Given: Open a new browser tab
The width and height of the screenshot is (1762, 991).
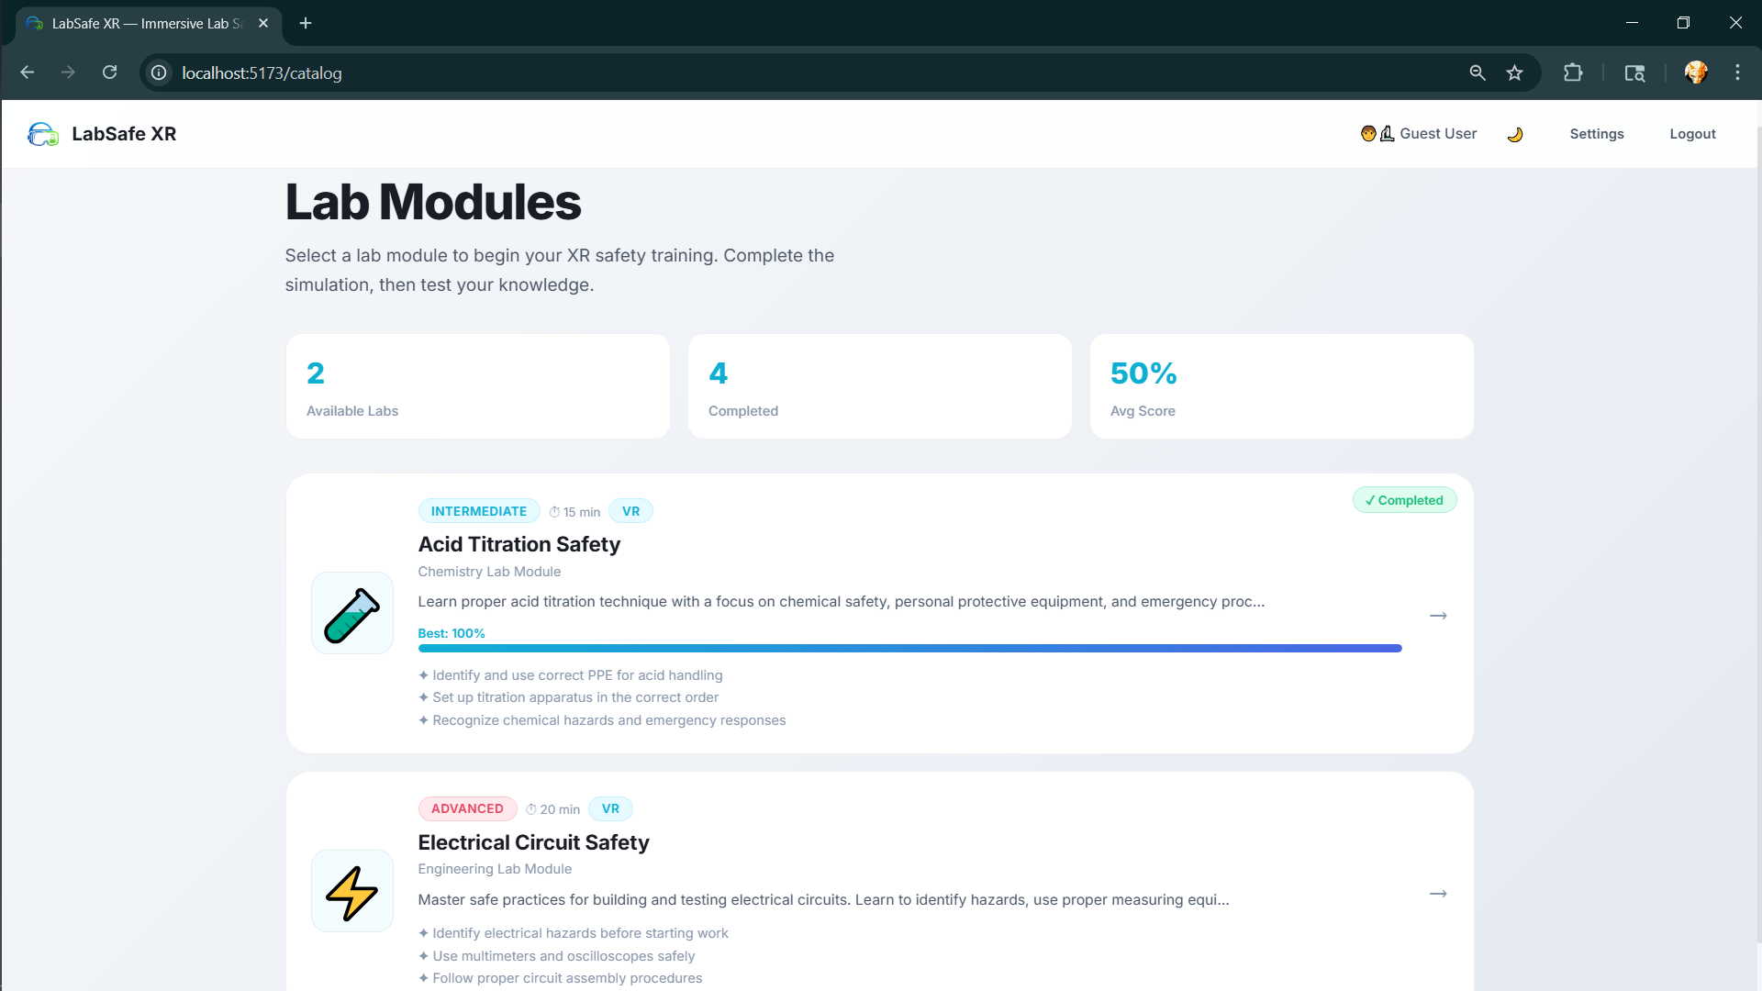Looking at the screenshot, I should pos(306,23).
